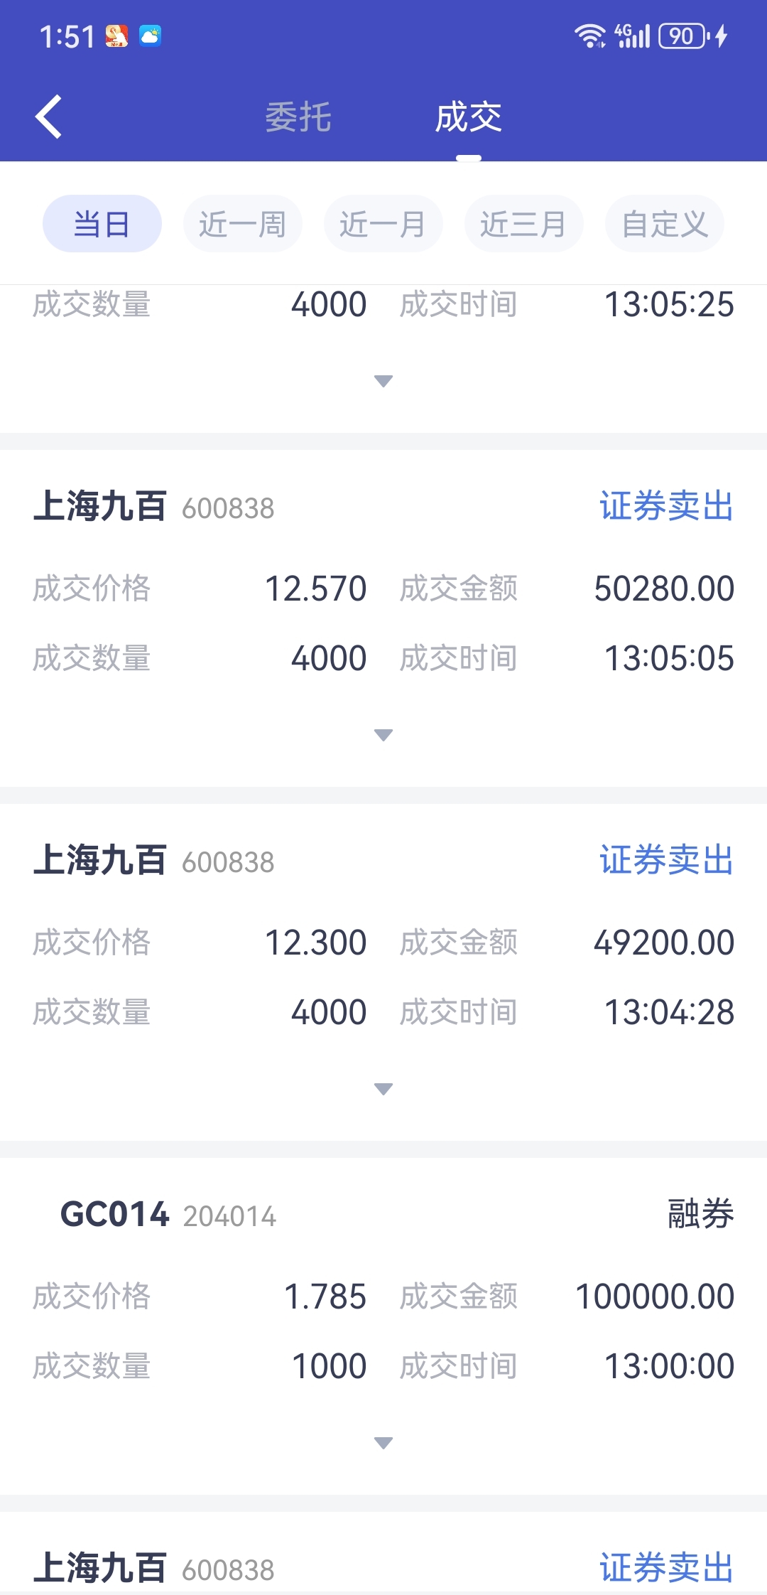This screenshot has width=767, height=1595.
Task: Tap the back arrow icon
Action: tap(48, 117)
